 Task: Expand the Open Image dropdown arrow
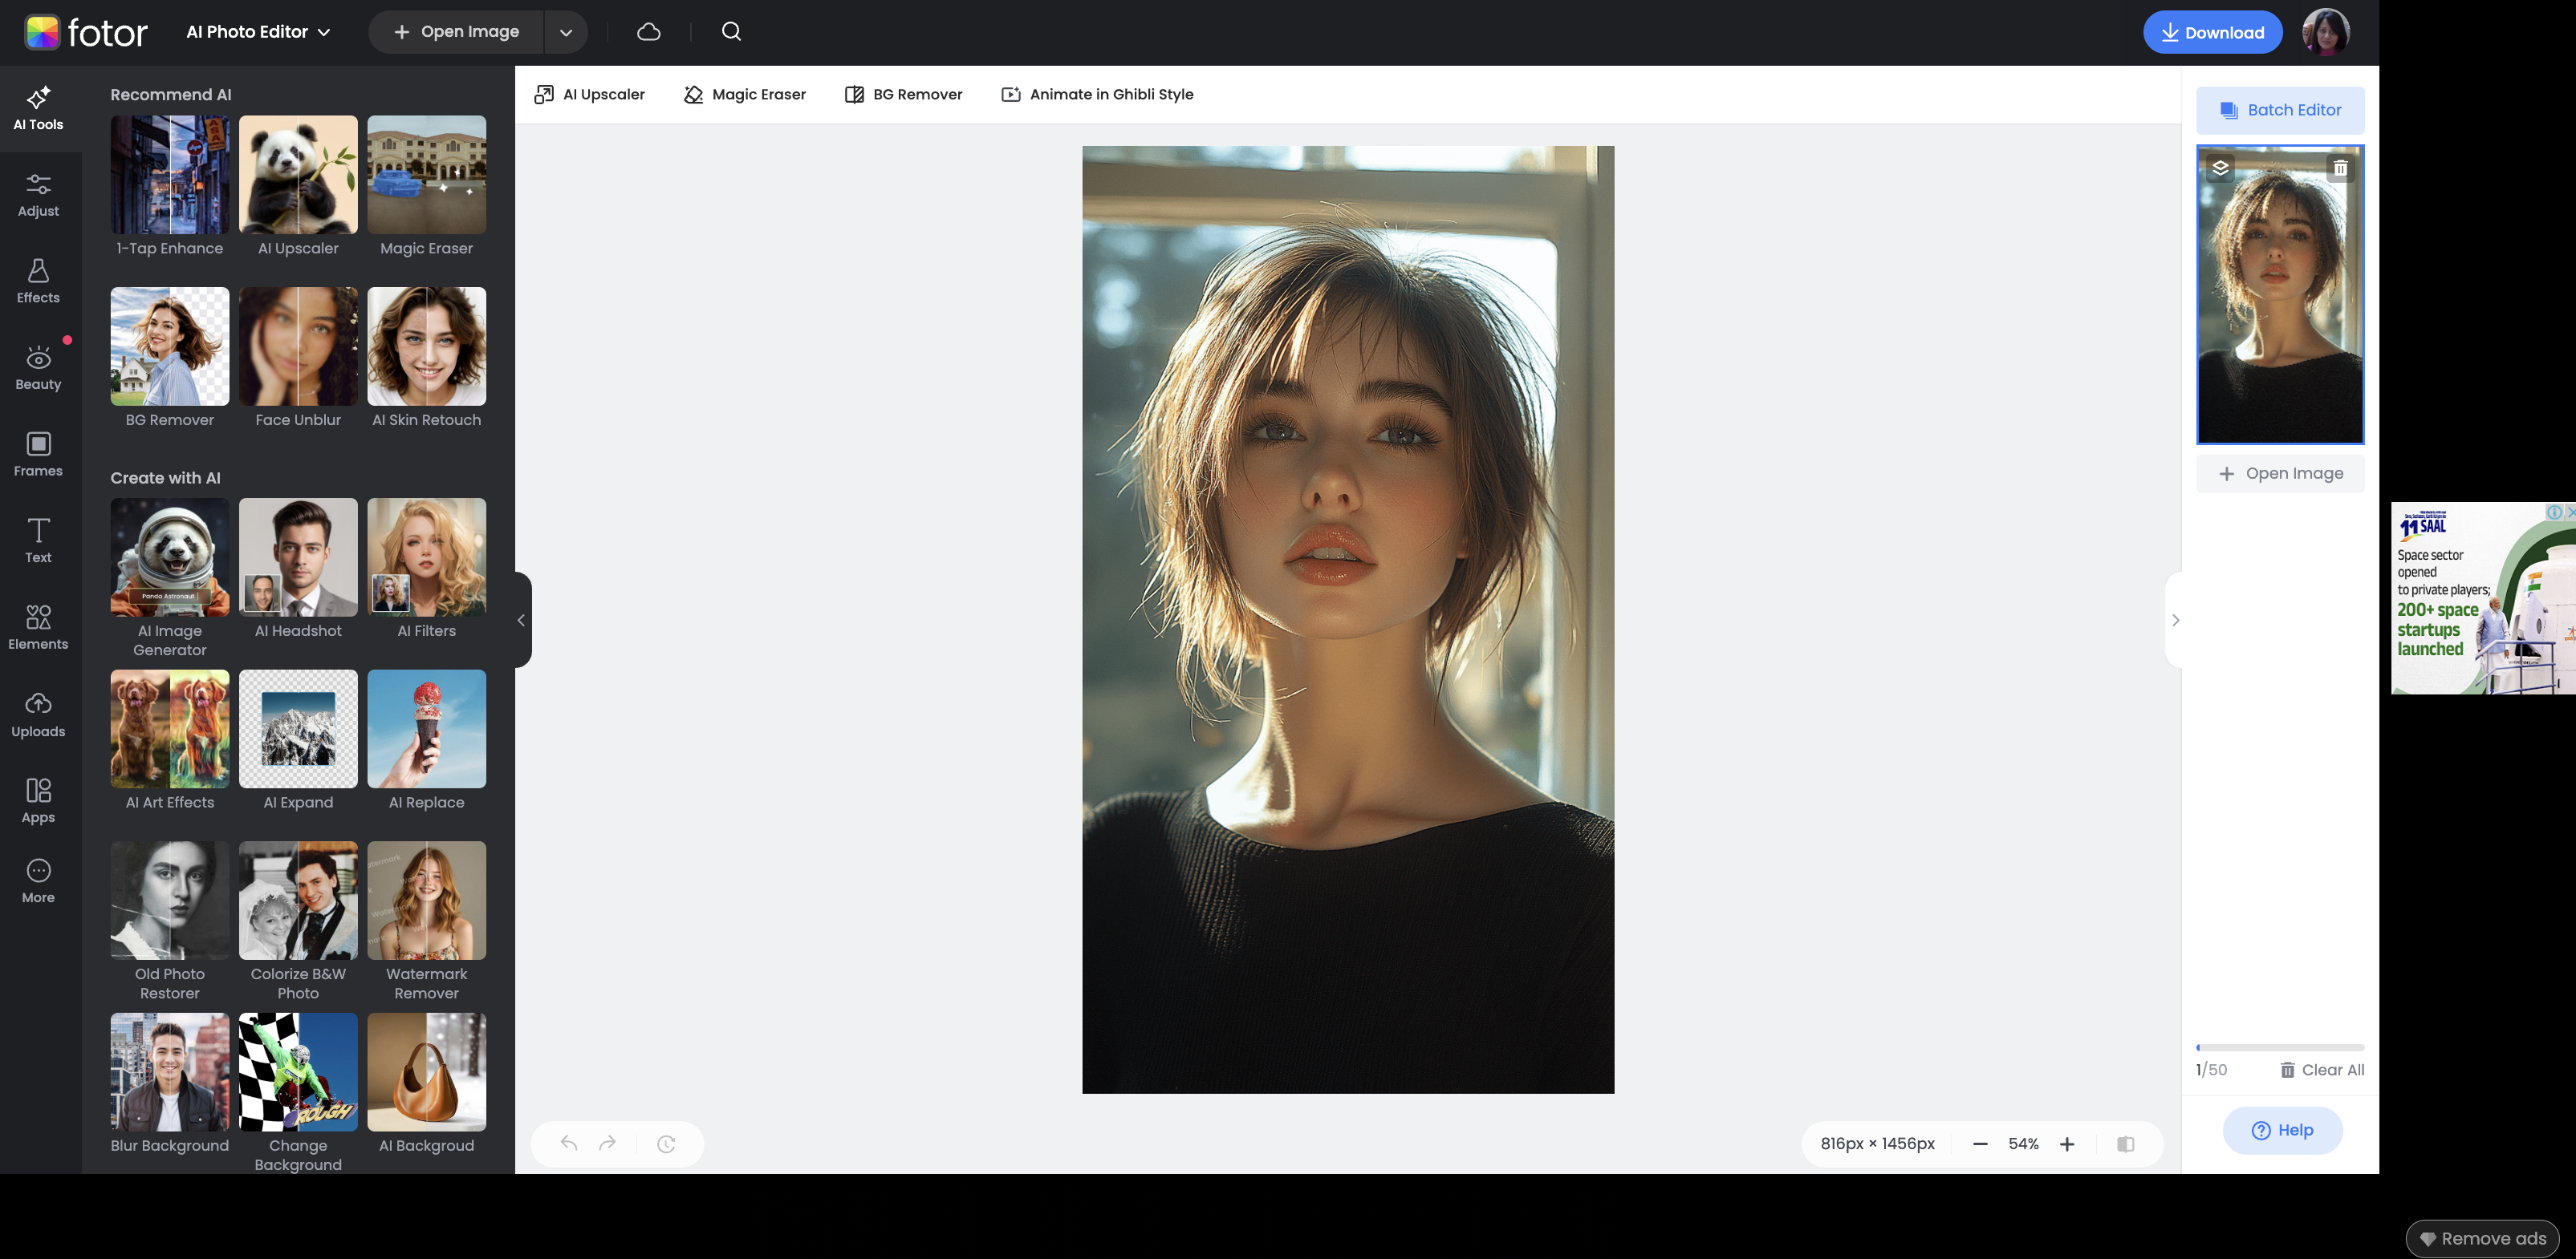(566, 31)
